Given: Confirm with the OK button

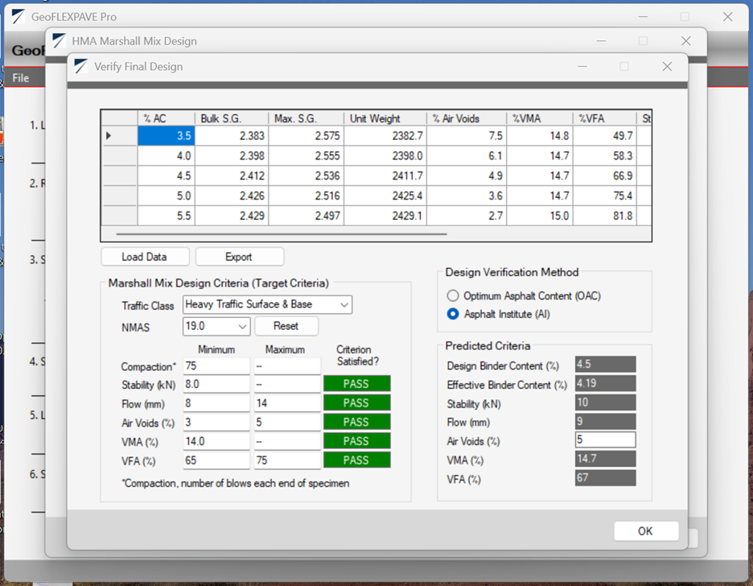Looking at the screenshot, I should 646,530.
